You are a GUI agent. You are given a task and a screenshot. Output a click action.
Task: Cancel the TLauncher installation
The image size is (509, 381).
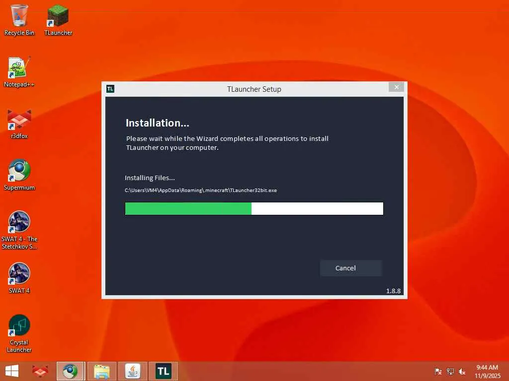click(351, 268)
